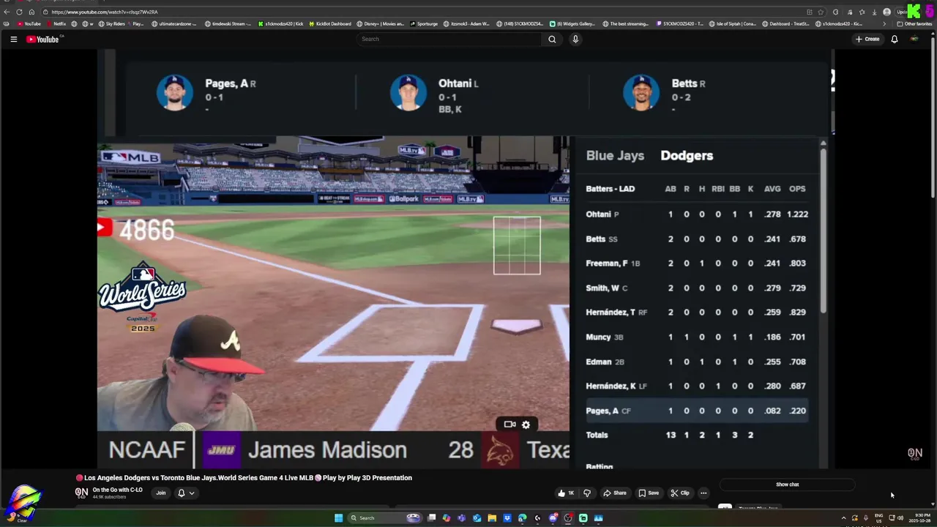Click the YouTube search magnifier button
The width and height of the screenshot is (937, 527).
[552, 40]
